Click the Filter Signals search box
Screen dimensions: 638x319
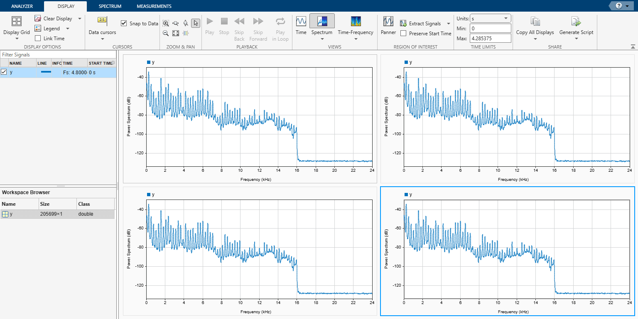point(58,54)
